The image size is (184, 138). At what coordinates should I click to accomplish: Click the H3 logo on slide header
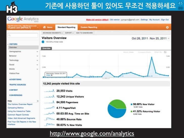pos(12,8)
